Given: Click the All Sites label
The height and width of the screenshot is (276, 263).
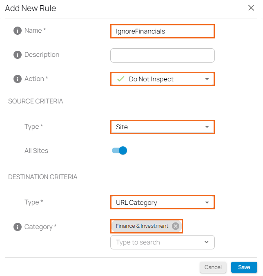Looking at the screenshot, I should pyautogui.click(x=36, y=150).
